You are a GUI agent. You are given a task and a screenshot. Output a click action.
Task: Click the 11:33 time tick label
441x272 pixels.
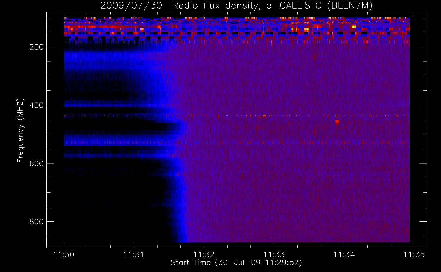point(274,255)
